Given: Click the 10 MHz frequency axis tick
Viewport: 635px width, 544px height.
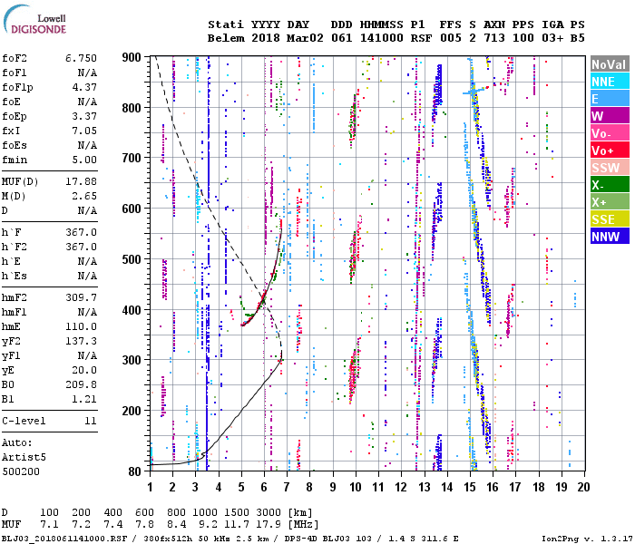Looking at the screenshot, I should click(356, 487).
